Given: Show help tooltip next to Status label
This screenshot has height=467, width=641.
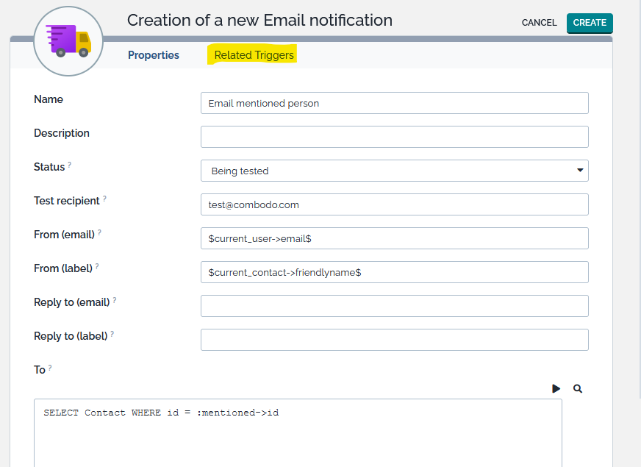Looking at the screenshot, I should coord(70,165).
